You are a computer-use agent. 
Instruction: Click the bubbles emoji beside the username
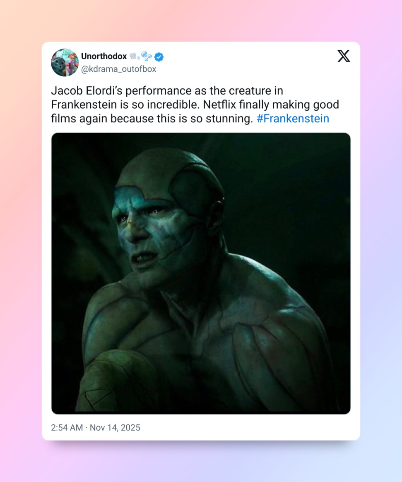(147, 56)
